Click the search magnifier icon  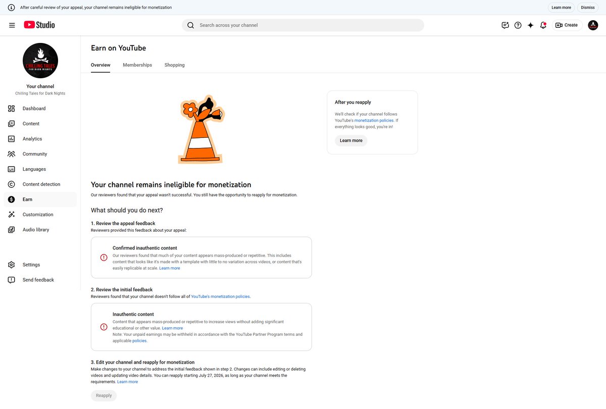click(x=190, y=25)
